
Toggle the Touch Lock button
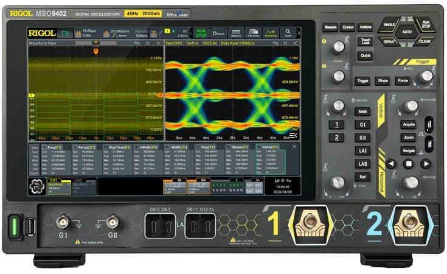click(x=366, y=41)
